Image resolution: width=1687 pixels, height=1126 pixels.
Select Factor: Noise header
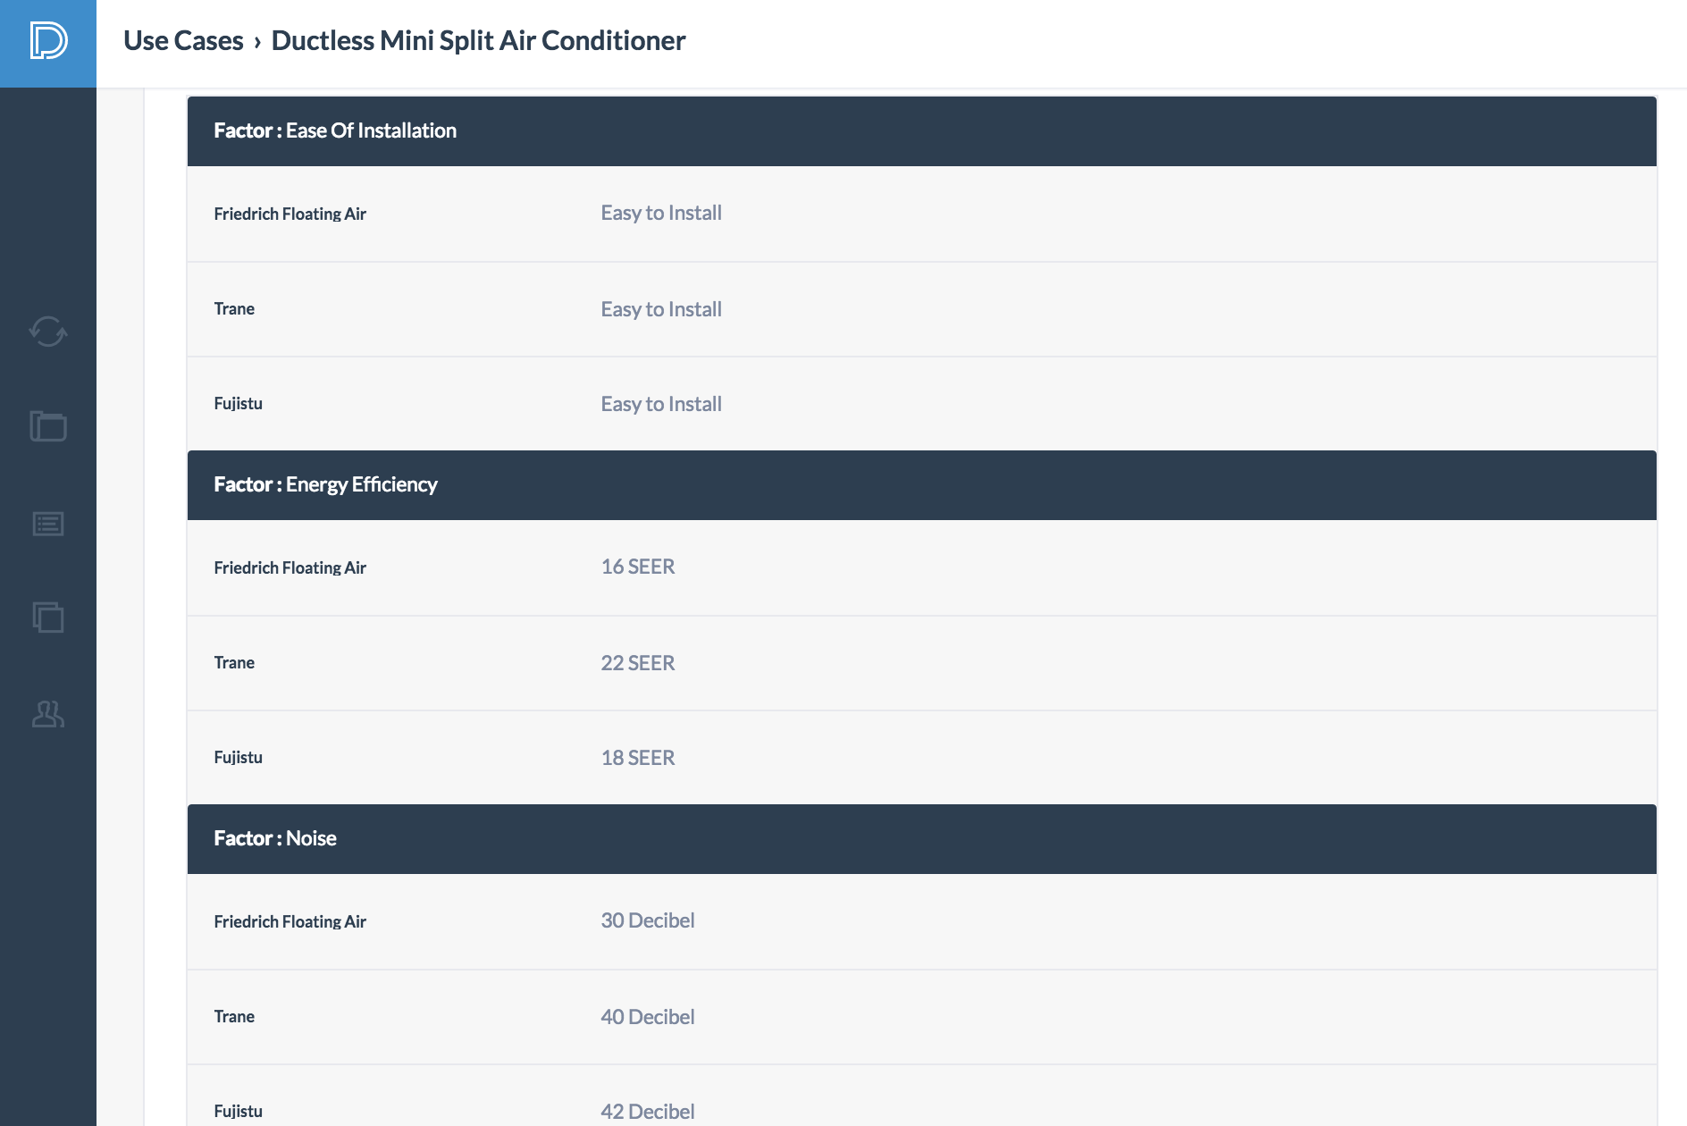(921, 839)
